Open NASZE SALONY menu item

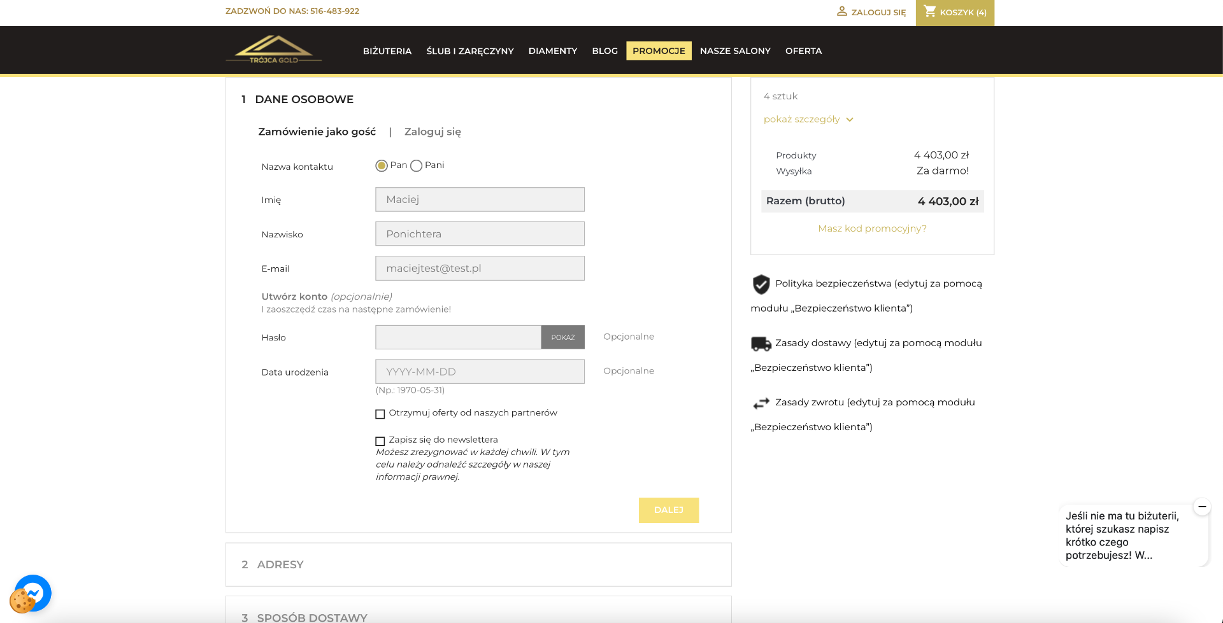735,51
